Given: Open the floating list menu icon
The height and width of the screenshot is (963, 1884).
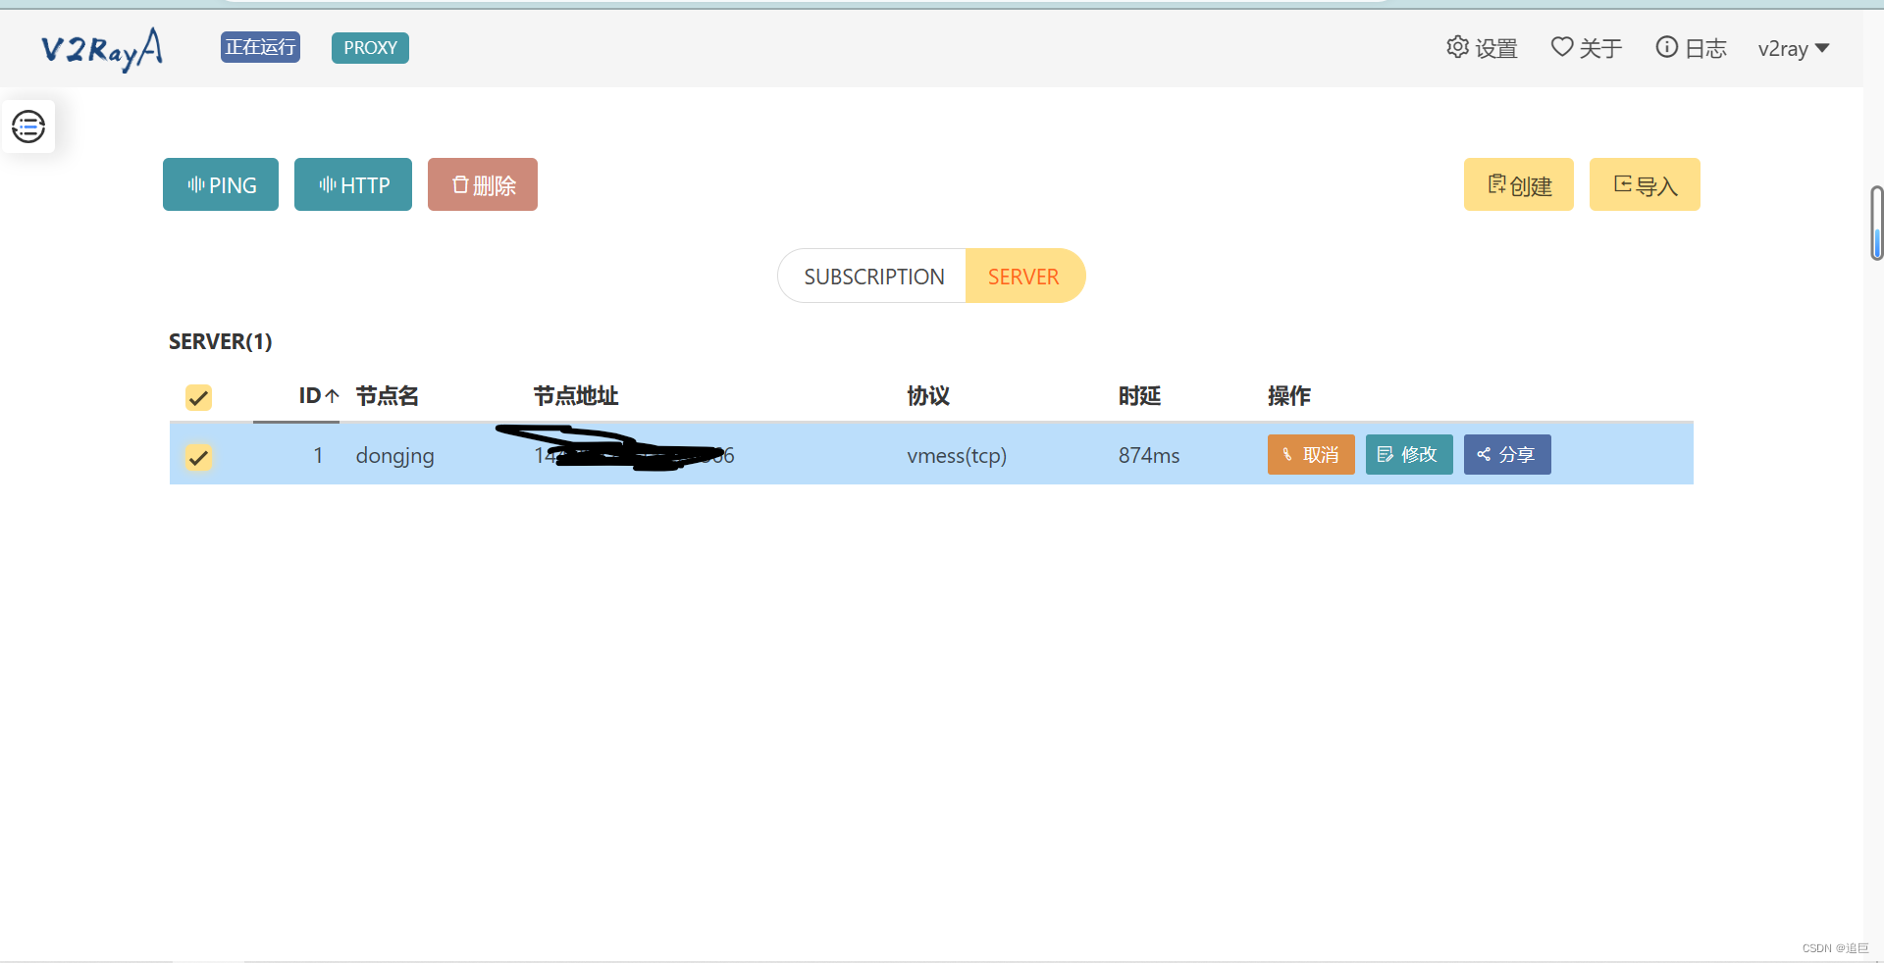Looking at the screenshot, I should (28, 127).
